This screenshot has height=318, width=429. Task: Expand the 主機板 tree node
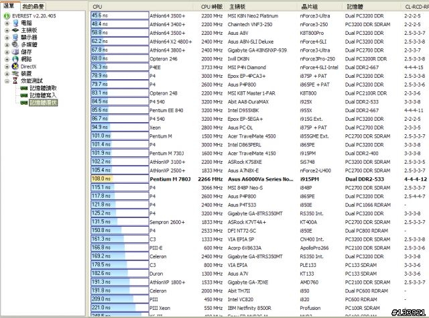7,30
